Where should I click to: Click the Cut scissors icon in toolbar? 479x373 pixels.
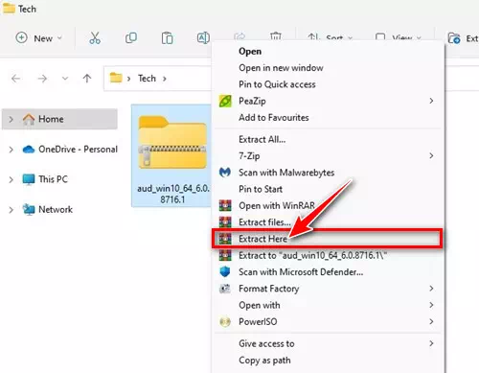click(x=95, y=37)
